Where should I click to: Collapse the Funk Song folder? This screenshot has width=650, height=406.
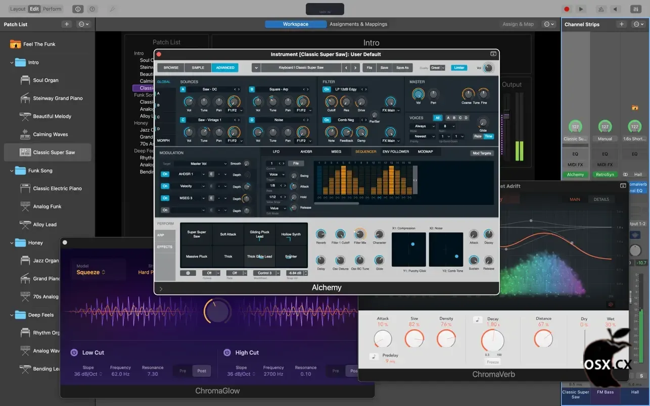[x=12, y=171]
